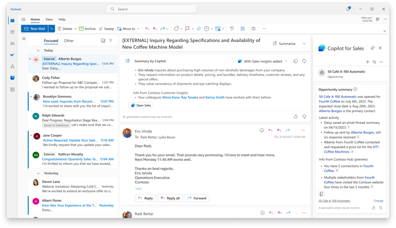Screen dimensions: 396x228
Task: Click the Search field
Action: click(x=151, y=9)
